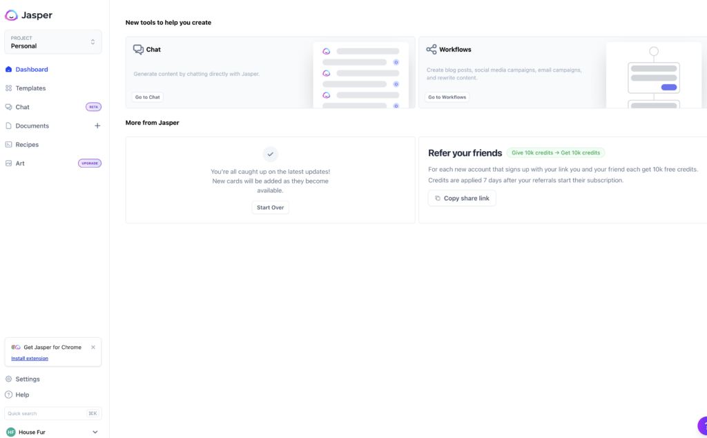
Task: Click the Settings gear icon
Action: tap(8, 379)
